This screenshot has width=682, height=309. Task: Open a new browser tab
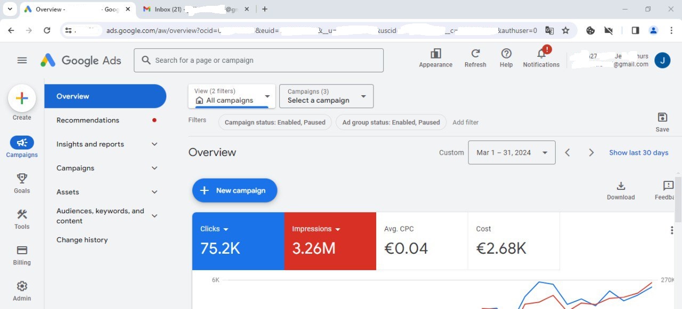click(x=265, y=9)
